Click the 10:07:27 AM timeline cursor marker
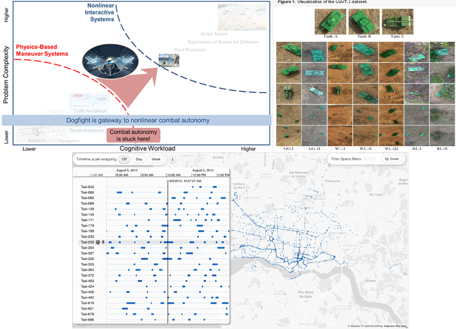 pos(168,181)
